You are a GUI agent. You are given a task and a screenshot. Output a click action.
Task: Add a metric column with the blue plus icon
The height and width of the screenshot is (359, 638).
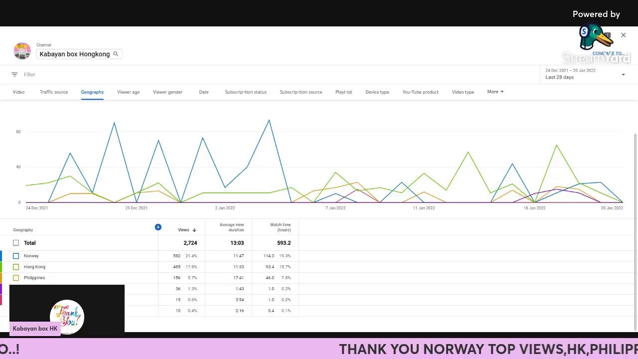(158, 227)
